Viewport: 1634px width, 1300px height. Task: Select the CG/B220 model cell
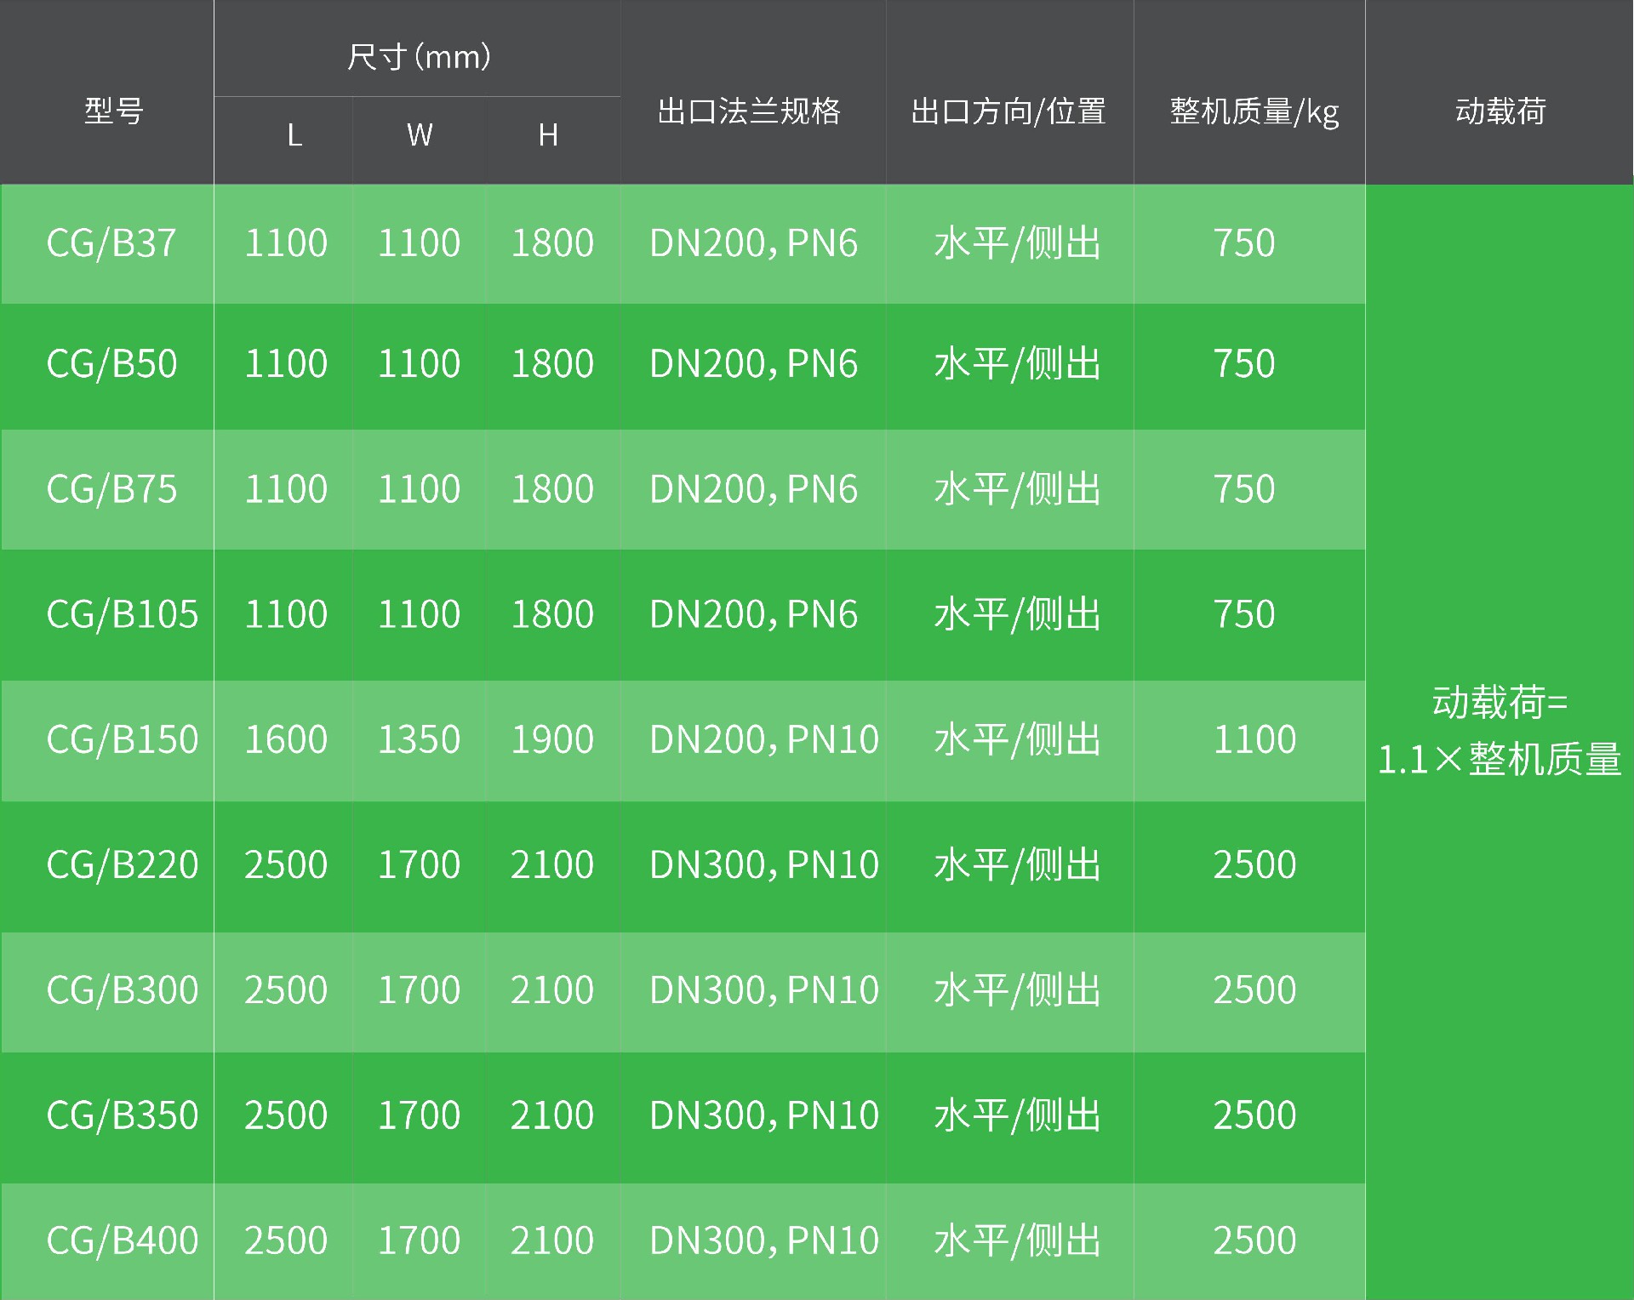click(x=122, y=865)
